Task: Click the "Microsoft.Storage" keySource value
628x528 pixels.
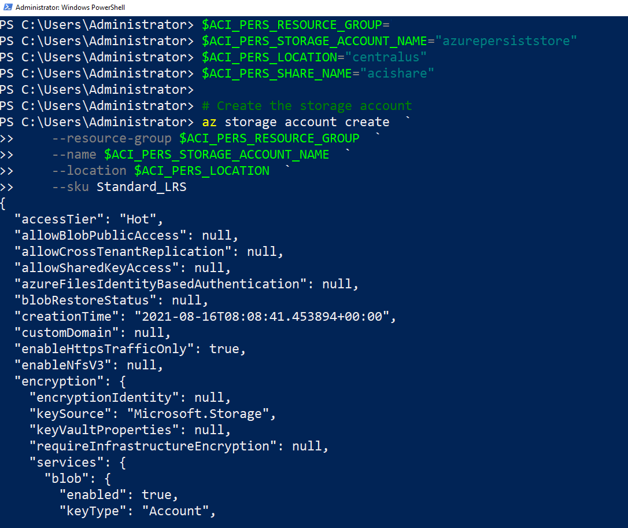Action: coord(201,414)
